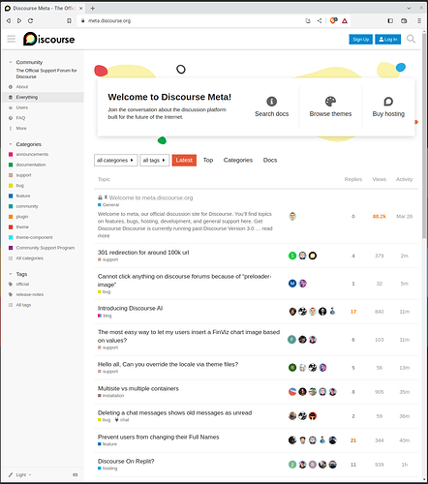Open topic 'Hello all, Can you override the locale'
The image size is (428, 484).
(168, 364)
